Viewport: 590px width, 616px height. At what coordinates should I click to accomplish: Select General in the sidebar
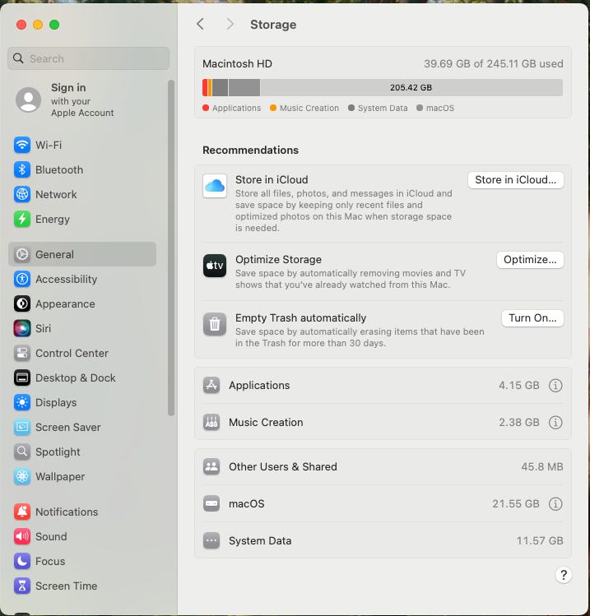pyautogui.click(x=82, y=254)
